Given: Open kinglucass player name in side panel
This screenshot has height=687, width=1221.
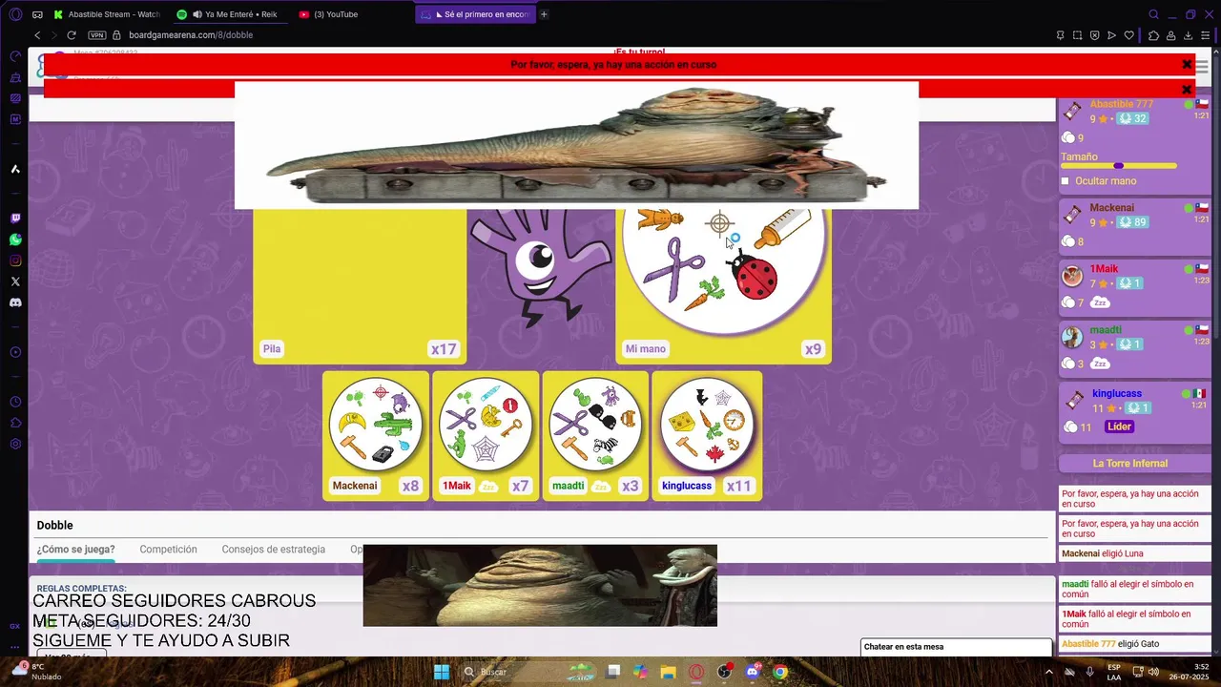Looking at the screenshot, I should click(1117, 393).
